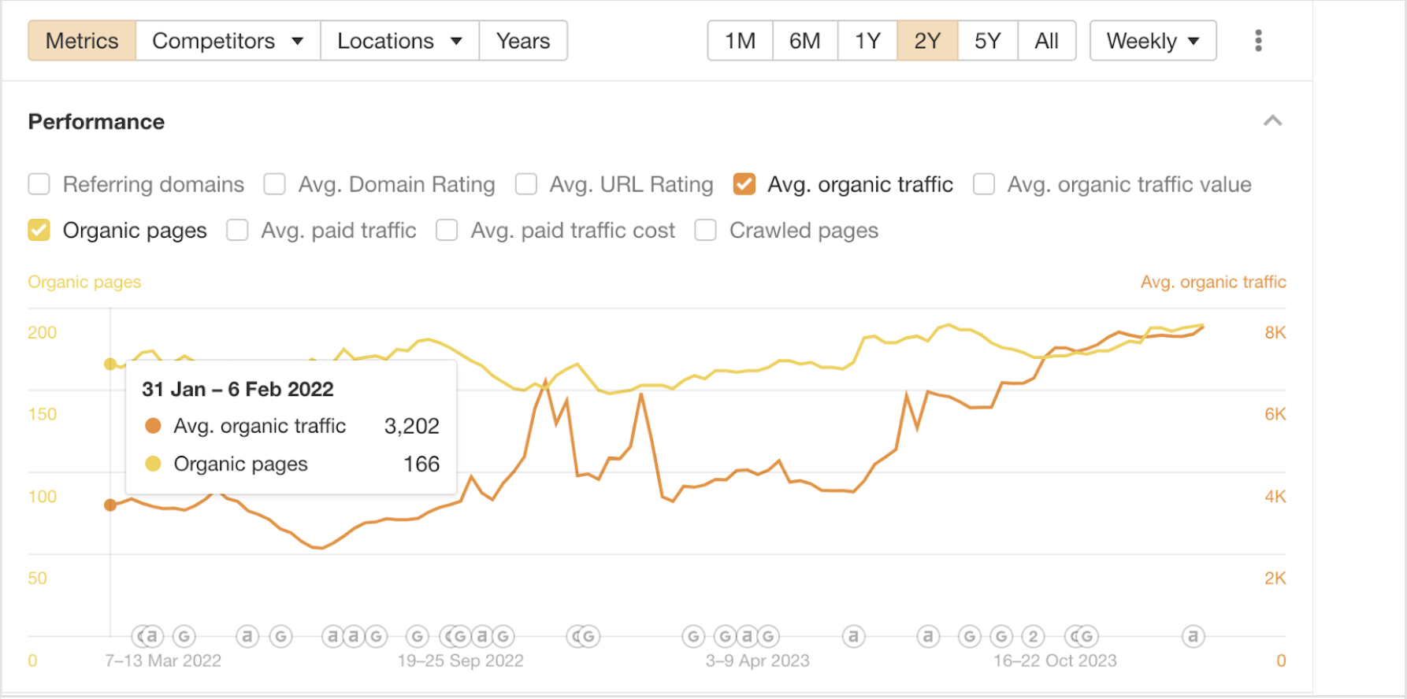This screenshot has width=1407, height=699.
Task: Click the '50' left axis label
Action: point(37,578)
